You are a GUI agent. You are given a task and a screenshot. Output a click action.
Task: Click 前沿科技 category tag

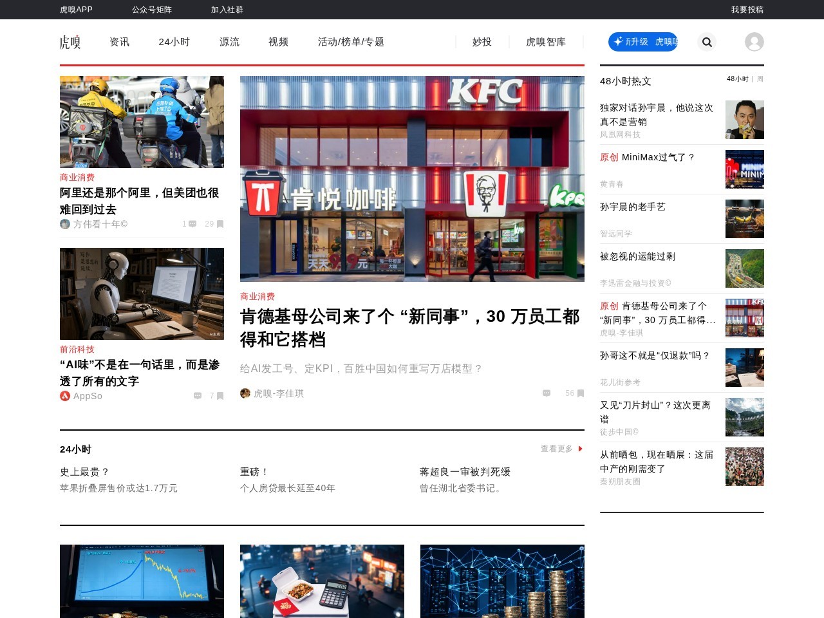77,349
